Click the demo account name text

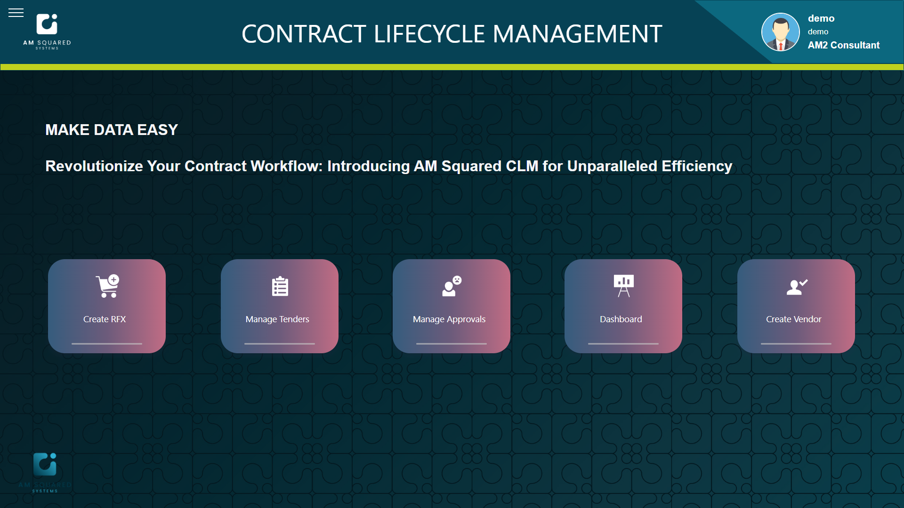(820, 17)
